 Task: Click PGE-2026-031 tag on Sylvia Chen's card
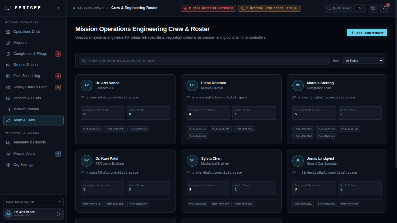(244, 204)
